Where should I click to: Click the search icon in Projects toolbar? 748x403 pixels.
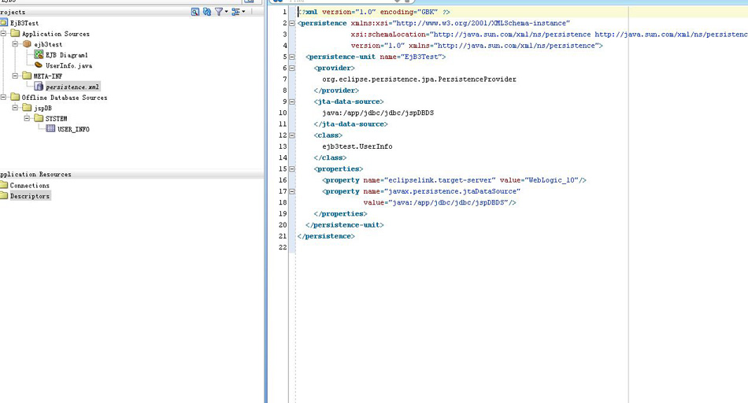[195, 12]
